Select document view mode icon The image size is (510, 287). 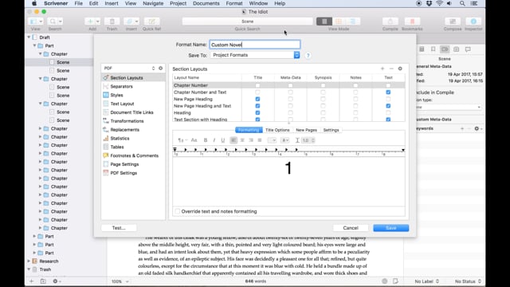point(324,22)
